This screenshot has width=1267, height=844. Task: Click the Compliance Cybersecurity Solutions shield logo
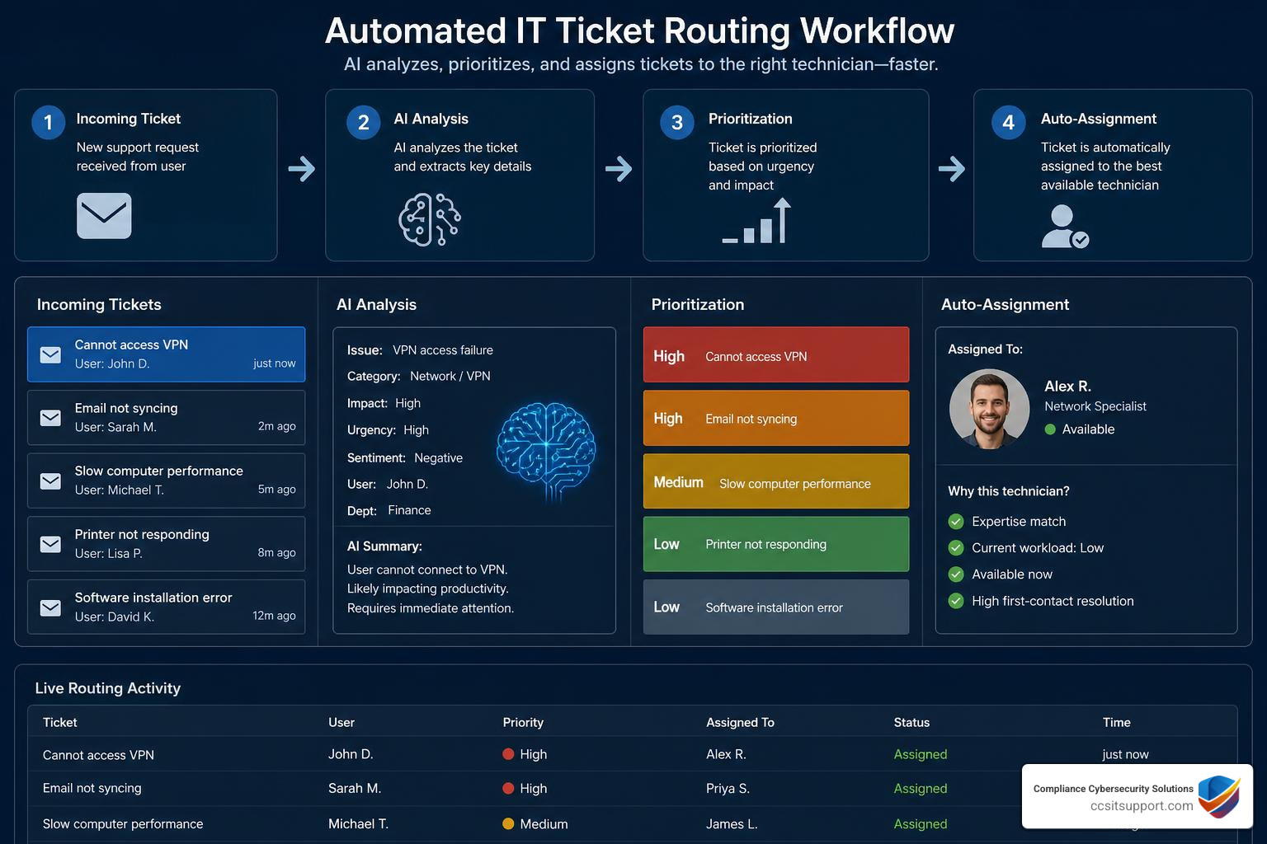click(1219, 796)
